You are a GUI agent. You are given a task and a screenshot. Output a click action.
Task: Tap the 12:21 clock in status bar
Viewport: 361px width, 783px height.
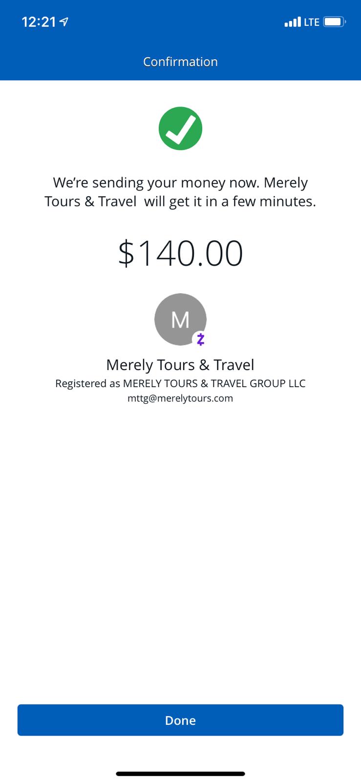click(39, 22)
